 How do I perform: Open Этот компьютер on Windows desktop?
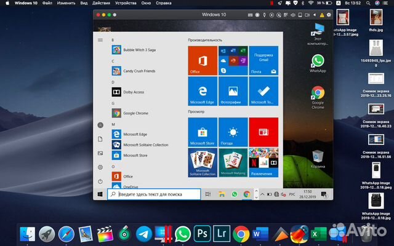tap(318, 34)
